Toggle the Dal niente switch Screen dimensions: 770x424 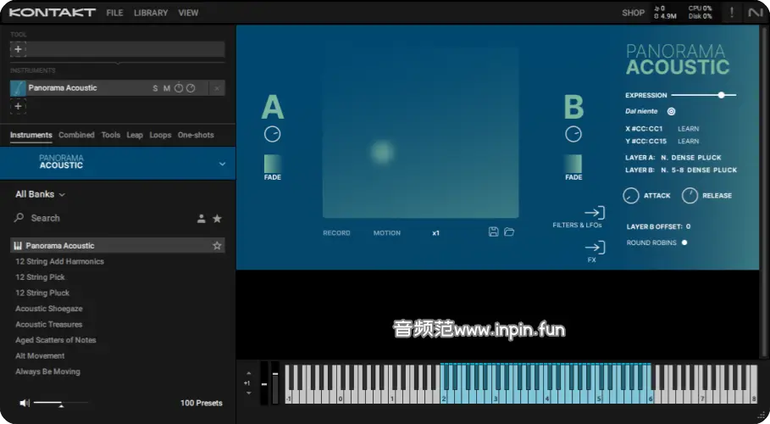click(x=671, y=112)
